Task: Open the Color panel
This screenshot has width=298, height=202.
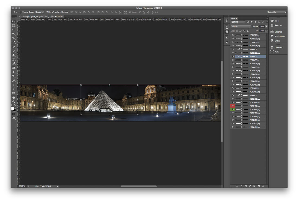Action: (x=275, y=21)
